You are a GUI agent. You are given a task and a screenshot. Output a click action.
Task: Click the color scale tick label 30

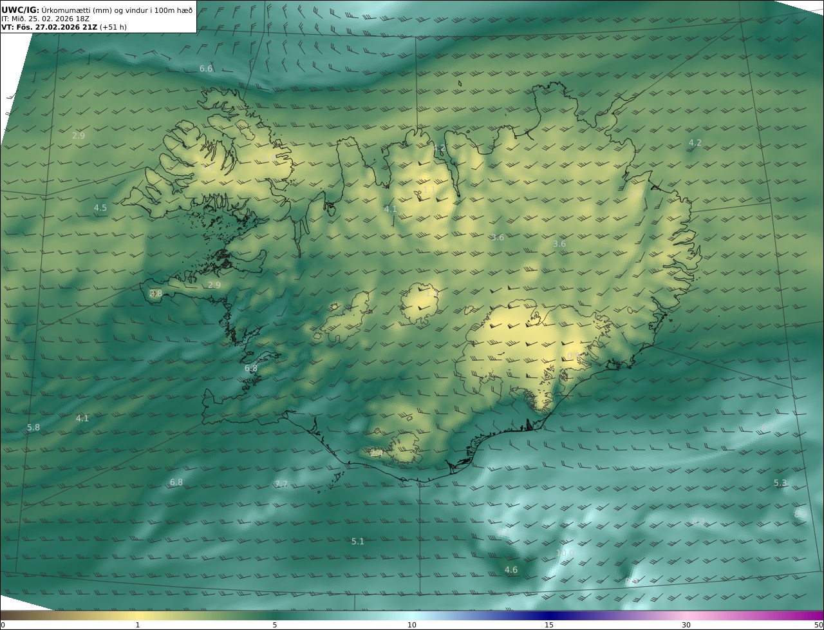coord(686,625)
